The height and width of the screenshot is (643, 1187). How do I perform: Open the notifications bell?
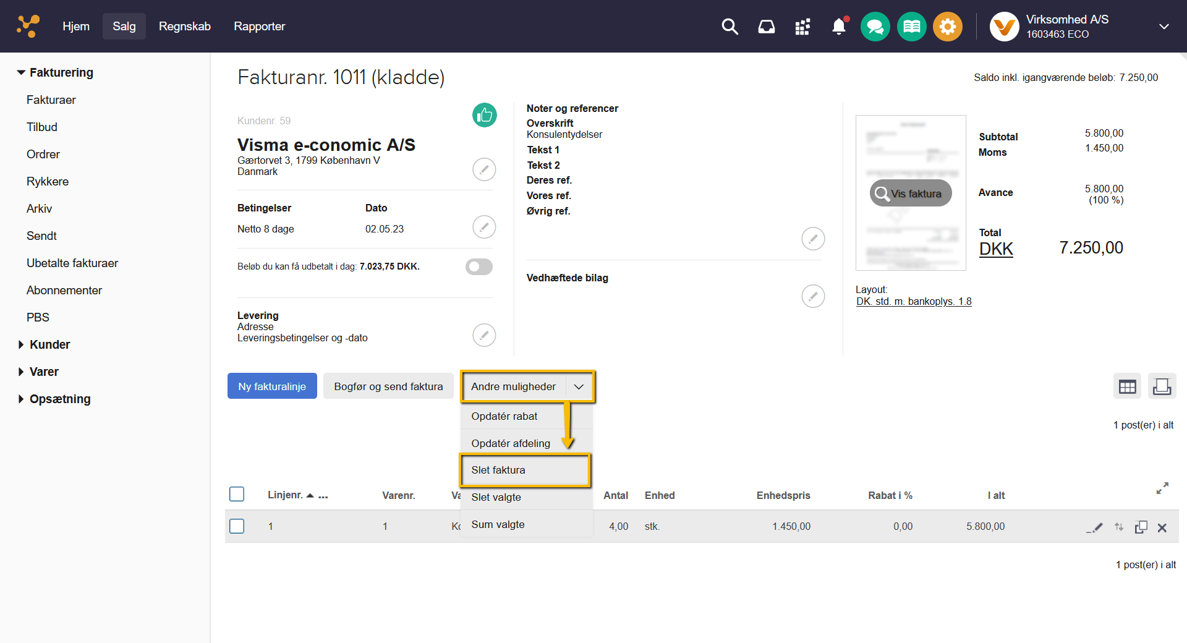[839, 27]
